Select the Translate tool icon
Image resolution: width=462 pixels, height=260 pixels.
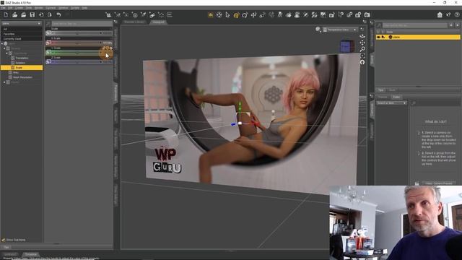pyautogui.click(x=253, y=14)
